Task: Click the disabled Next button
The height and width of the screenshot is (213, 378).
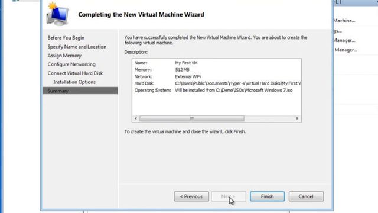Action: coord(229,196)
